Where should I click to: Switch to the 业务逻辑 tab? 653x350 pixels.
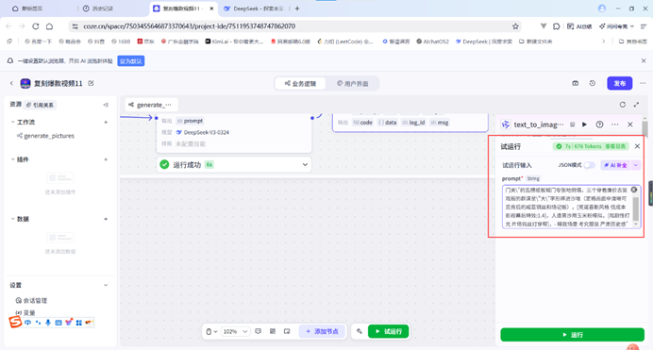(300, 84)
